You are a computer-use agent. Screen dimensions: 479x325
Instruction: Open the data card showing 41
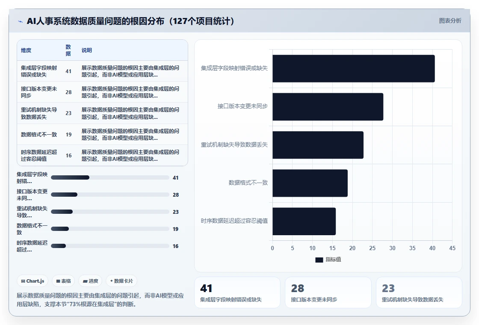pyautogui.click(x=237, y=292)
